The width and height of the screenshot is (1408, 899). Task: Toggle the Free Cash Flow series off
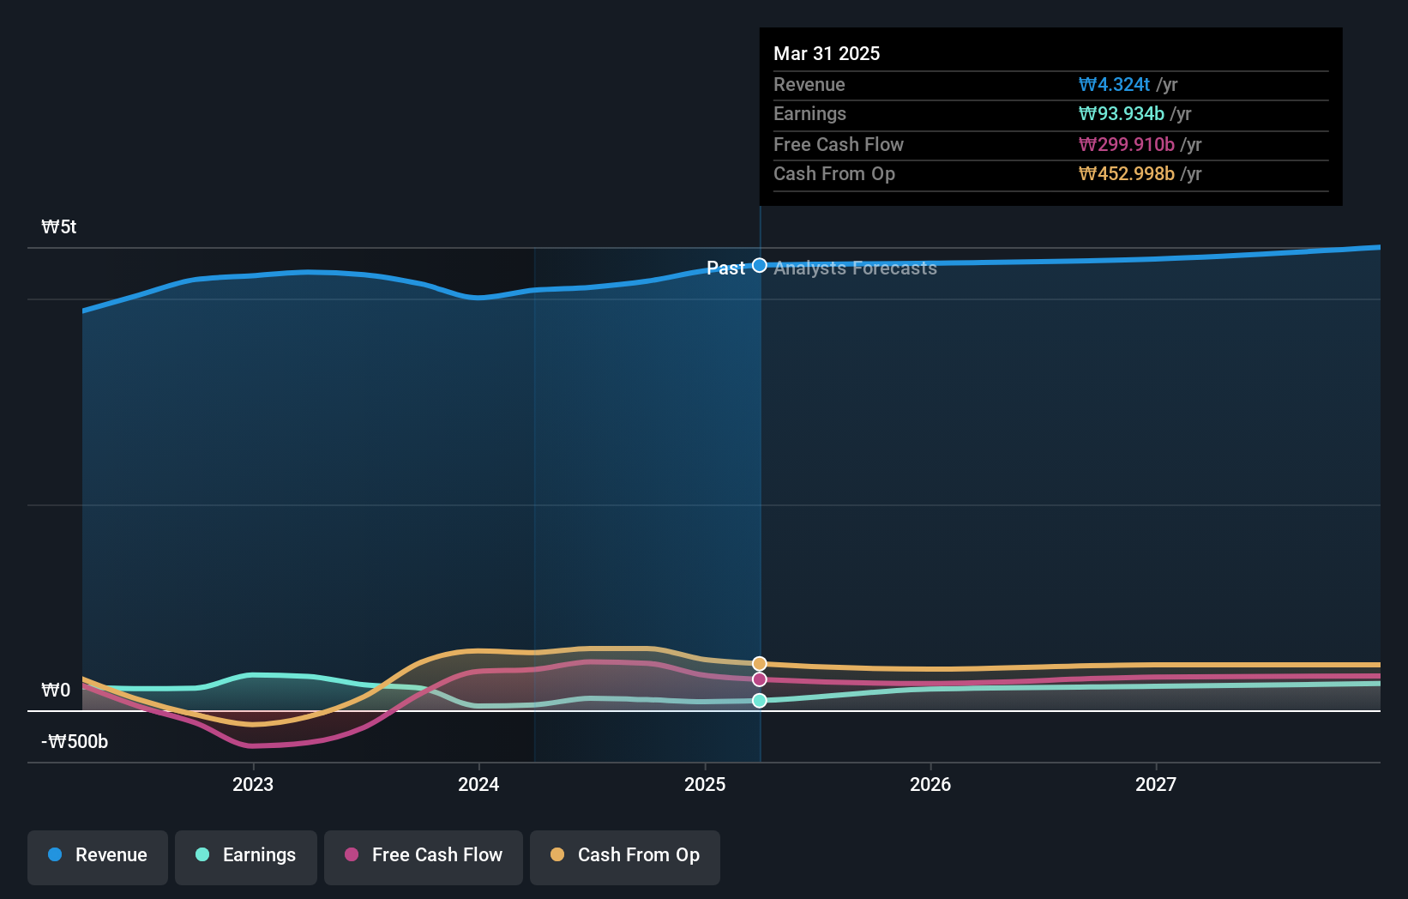(423, 855)
